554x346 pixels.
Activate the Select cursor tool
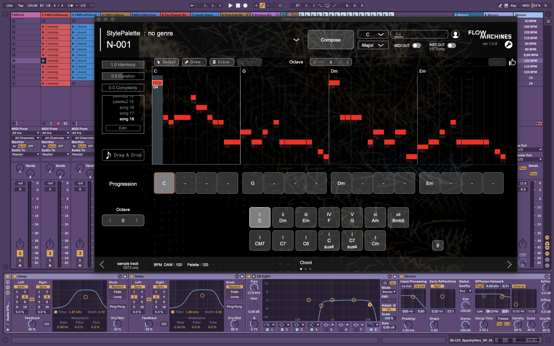coord(166,62)
